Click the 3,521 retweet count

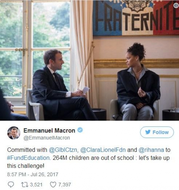pyautogui.click(x=36, y=185)
